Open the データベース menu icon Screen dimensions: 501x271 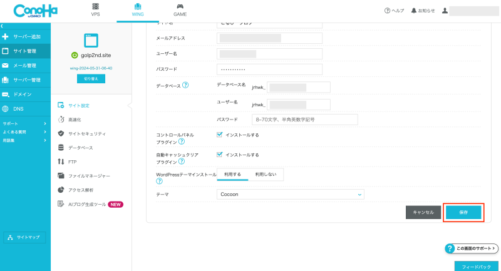coord(61,148)
